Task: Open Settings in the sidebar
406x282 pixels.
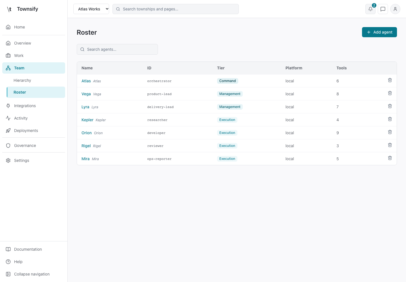Action: (34, 160)
